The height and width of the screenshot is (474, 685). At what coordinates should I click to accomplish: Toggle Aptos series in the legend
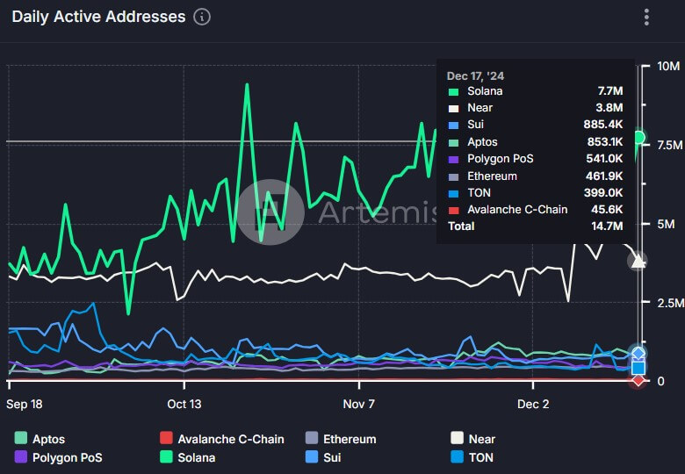40,439
